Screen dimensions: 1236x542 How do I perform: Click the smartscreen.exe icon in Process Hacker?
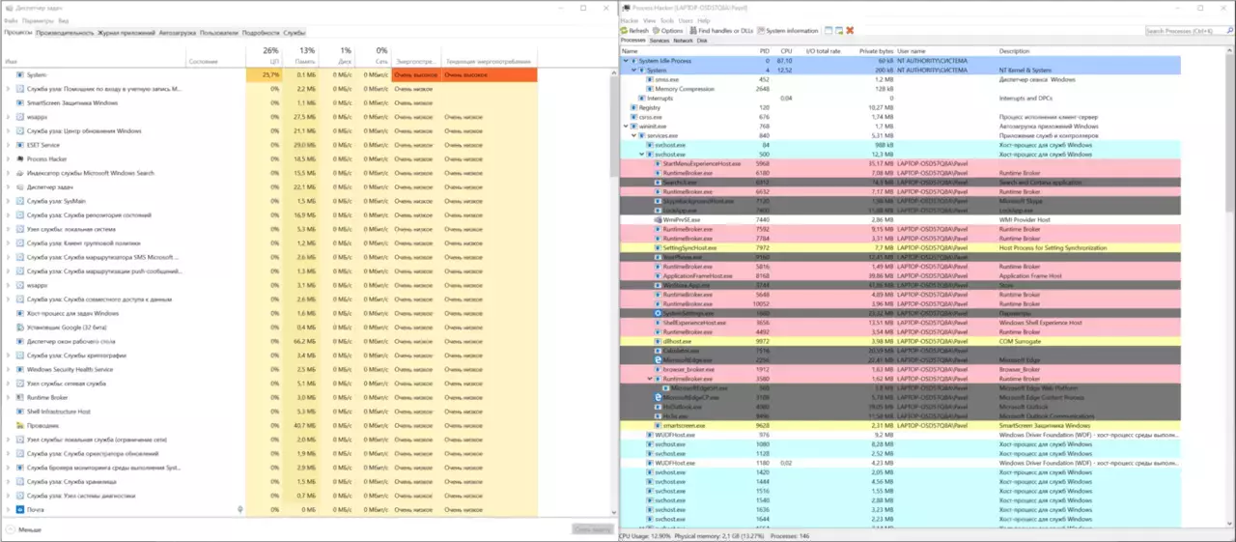coord(658,425)
